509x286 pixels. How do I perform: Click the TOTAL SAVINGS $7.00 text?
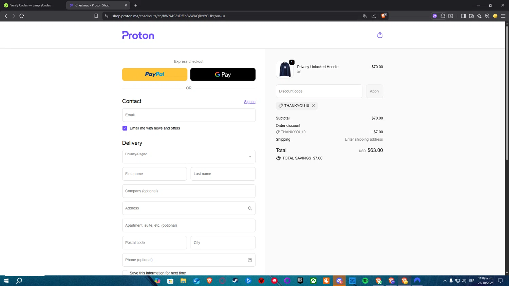click(x=302, y=158)
